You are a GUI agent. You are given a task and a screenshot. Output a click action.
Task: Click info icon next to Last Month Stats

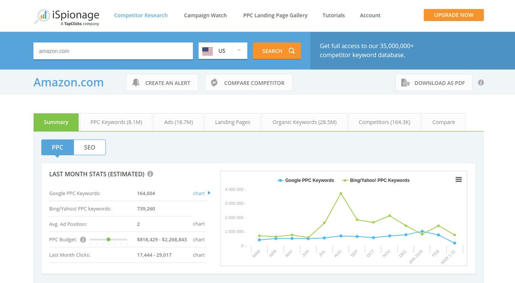[150, 174]
